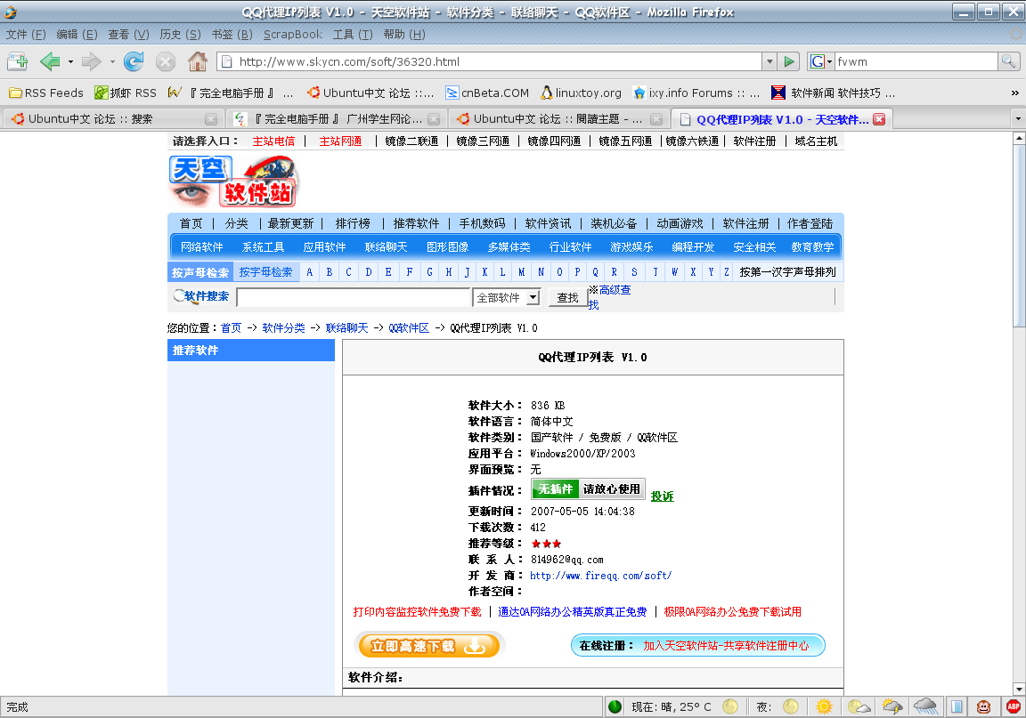Open the Google search engine selector
Screen dimensions: 1026x718
click(x=821, y=61)
